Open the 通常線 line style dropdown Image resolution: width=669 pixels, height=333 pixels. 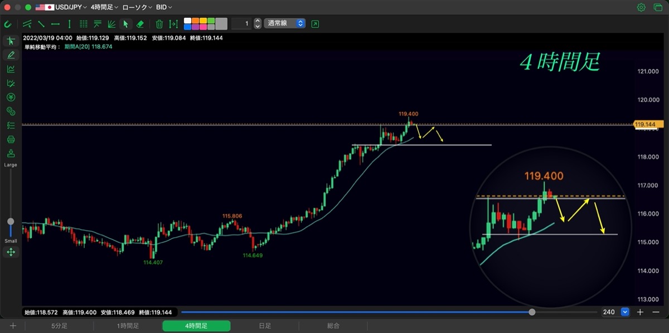[285, 23]
